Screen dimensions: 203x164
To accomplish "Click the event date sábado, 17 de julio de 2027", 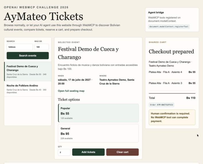I will click(75, 82).
